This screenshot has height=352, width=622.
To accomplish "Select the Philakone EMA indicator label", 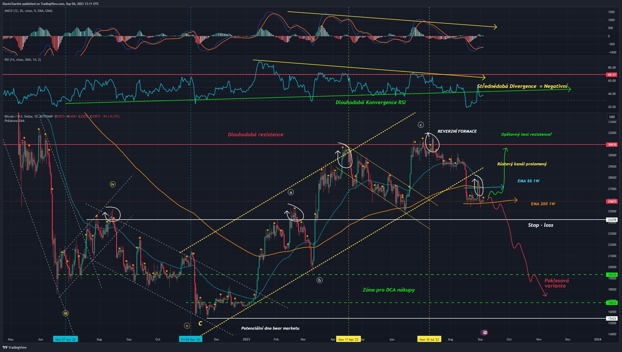I will (14, 121).
